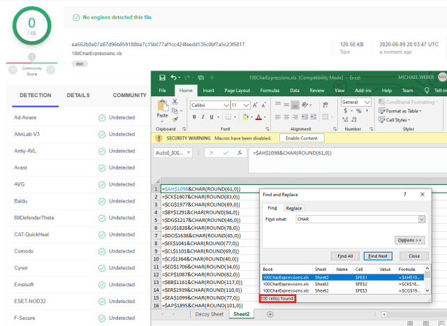
Task: Click the Close button in Find dialog
Action: click(x=414, y=256)
